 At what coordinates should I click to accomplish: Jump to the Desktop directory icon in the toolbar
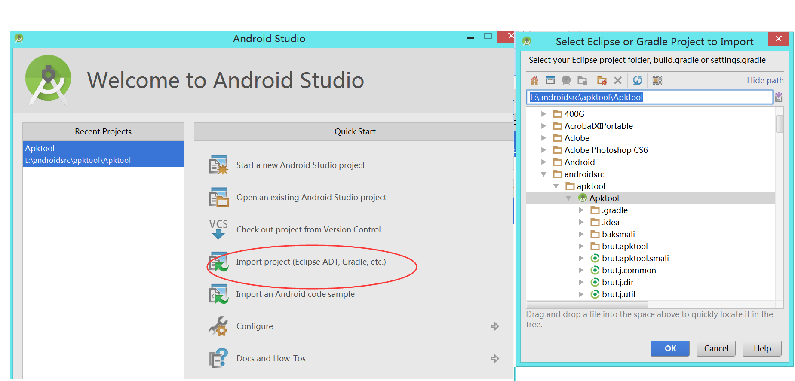550,80
